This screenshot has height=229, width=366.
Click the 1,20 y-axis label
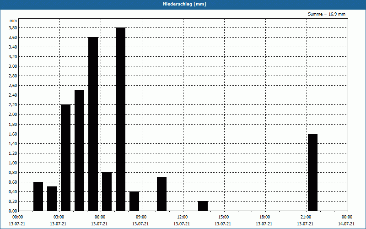pos(13,153)
